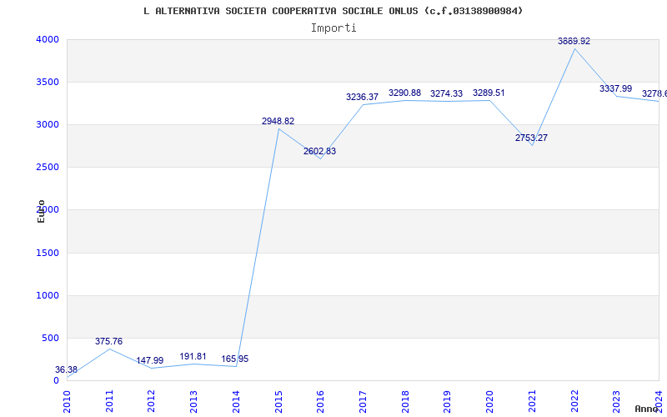Click x-axis year label 2015

[278, 401]
